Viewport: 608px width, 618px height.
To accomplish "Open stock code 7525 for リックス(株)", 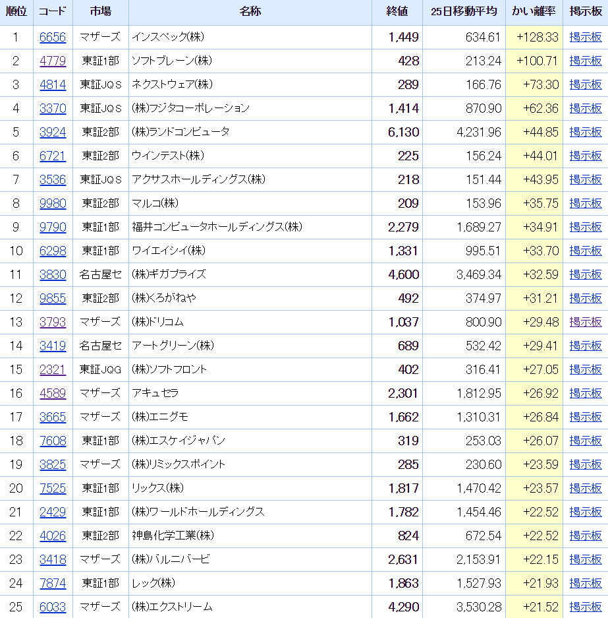I will (x=53, y=488).
